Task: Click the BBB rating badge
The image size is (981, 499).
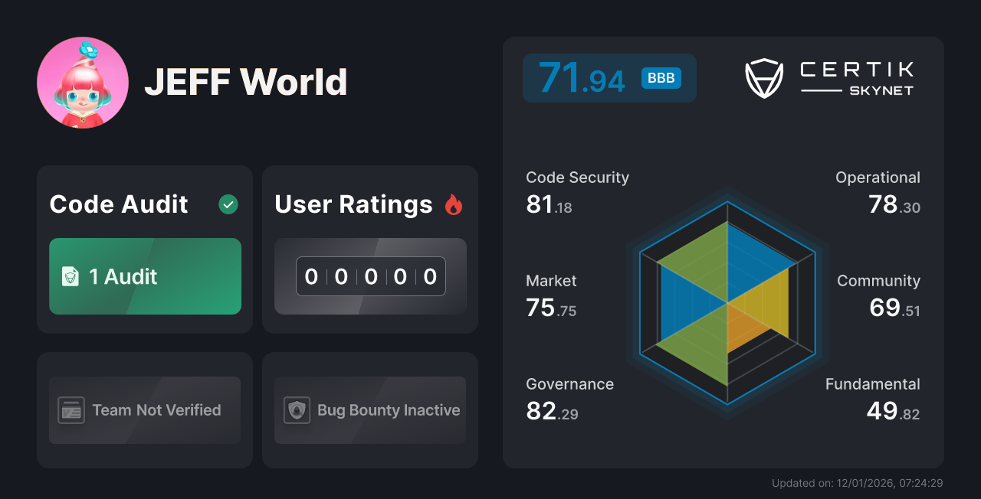Action: tap(661, 77)
